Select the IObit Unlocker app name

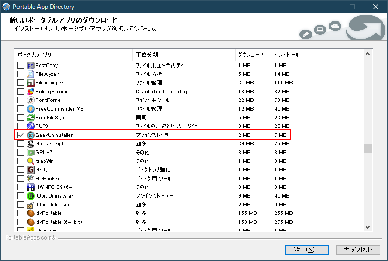coord(53,205)
